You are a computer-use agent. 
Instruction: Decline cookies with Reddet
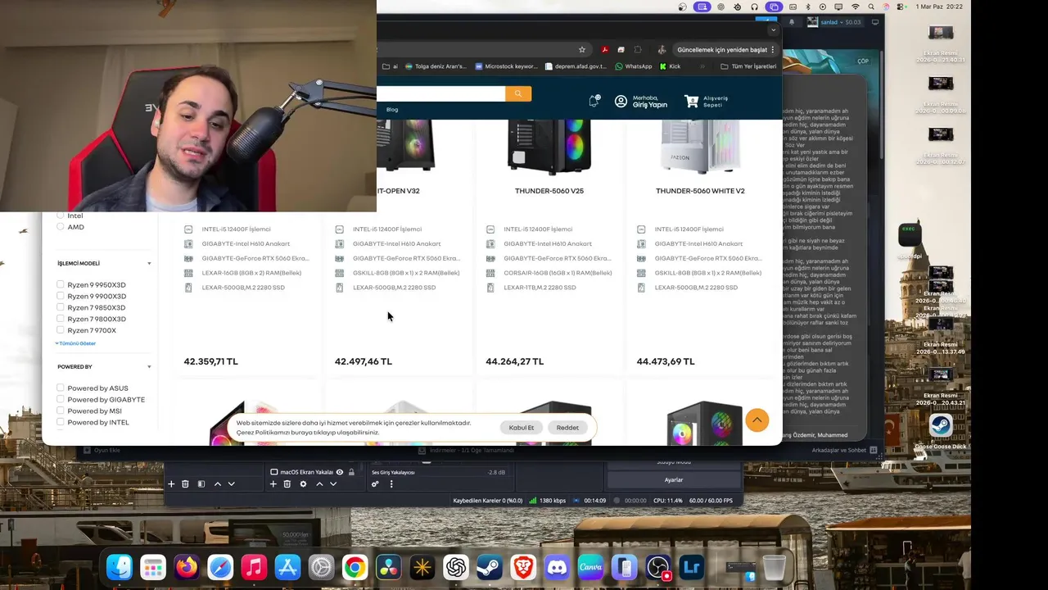coord(567,428)
